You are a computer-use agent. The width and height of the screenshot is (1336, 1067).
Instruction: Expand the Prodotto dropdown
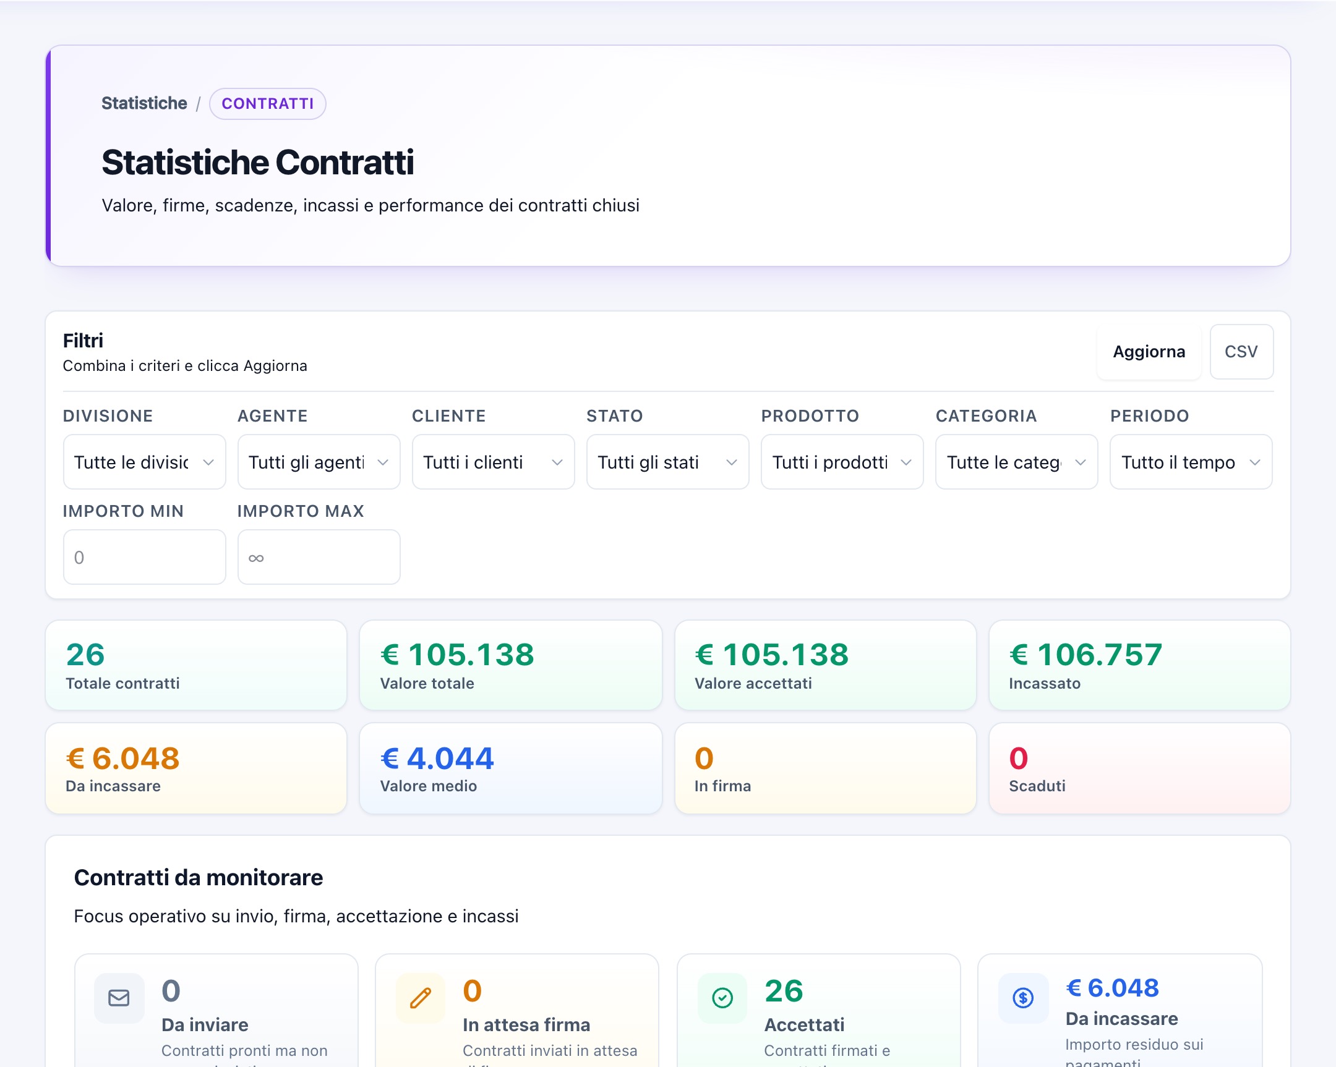[x=842, y=462]
